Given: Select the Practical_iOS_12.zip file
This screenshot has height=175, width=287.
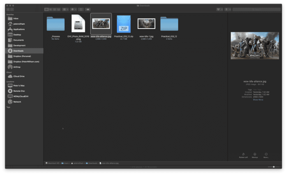Looking at the screenshot, I should coord(124,24).
